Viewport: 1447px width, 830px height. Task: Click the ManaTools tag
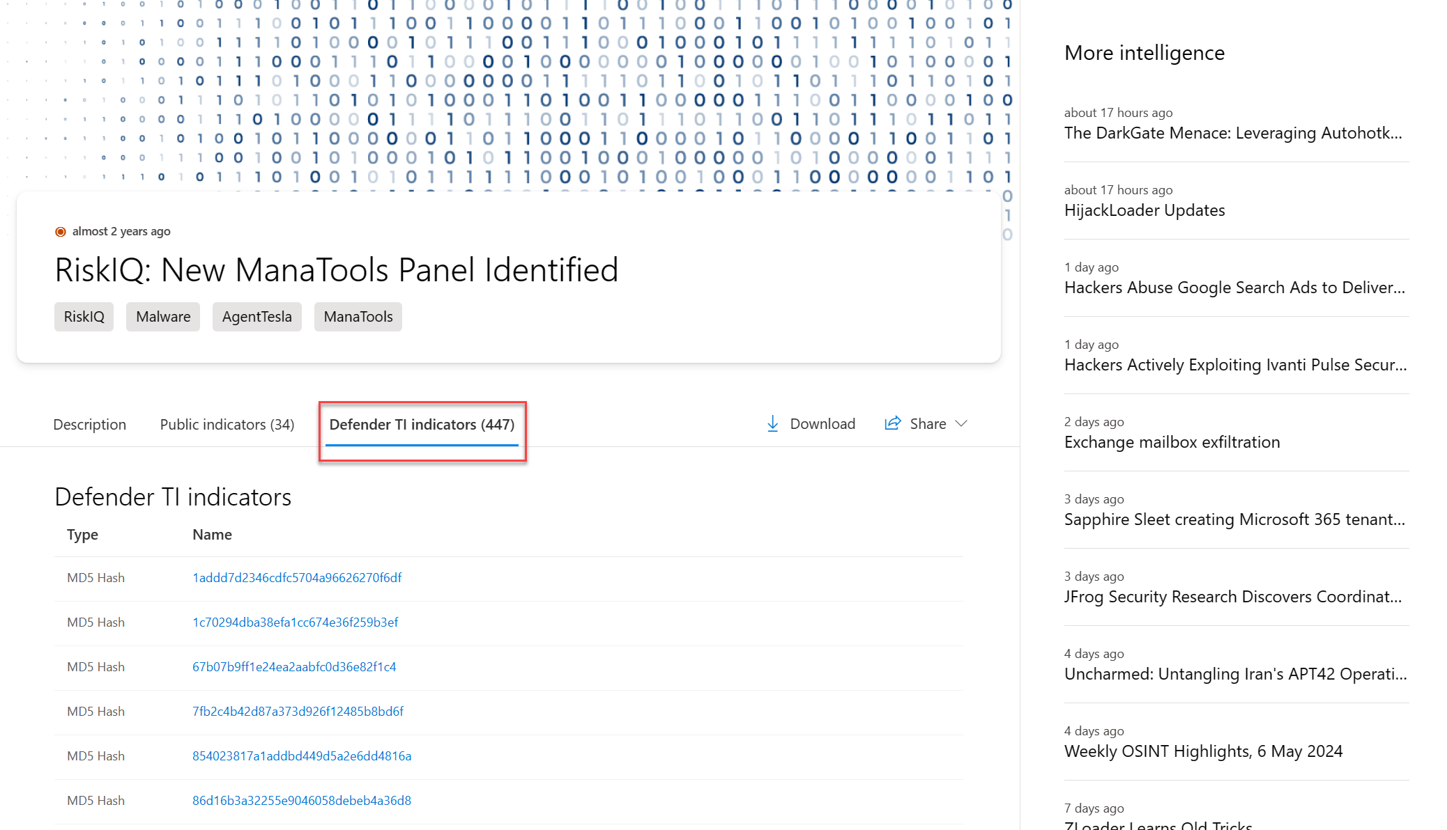pos(358,317)
